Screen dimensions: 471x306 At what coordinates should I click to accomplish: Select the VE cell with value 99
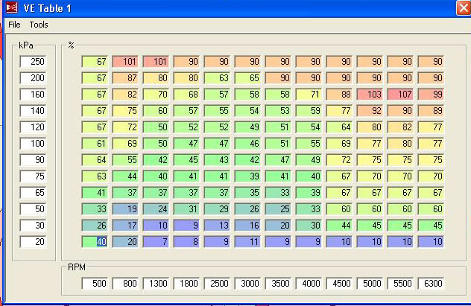click(431, 95)
